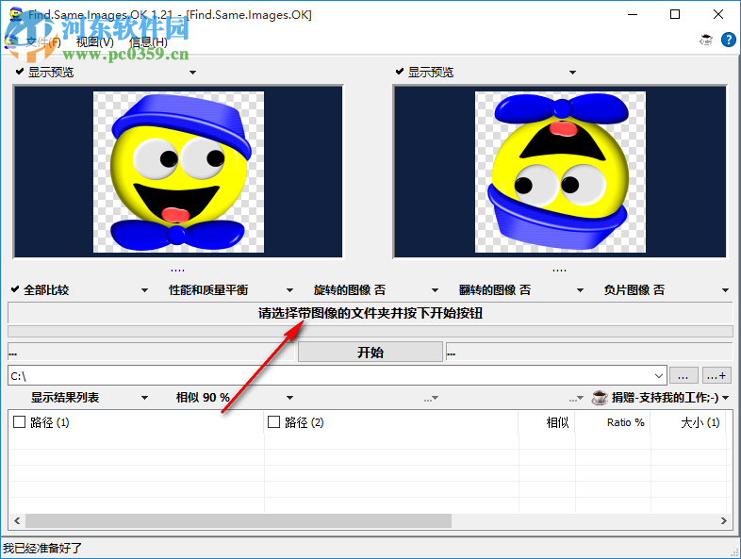
Task: Expand the left 显示预览 dropdown arrow
Action: coord(193,73)
